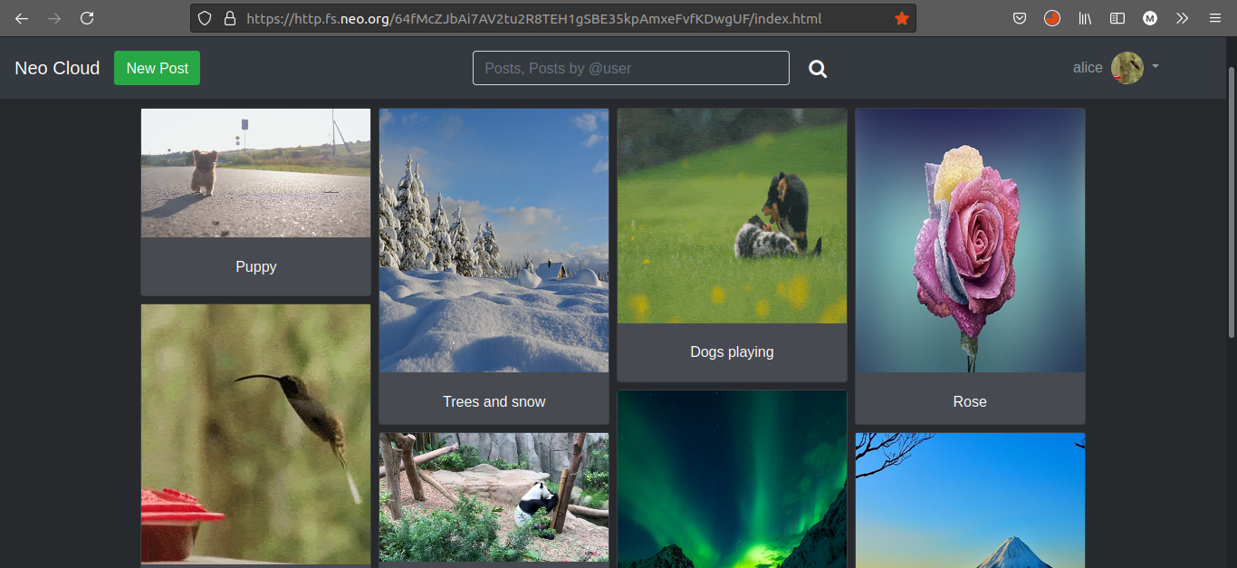The width and height of the screenshot is (1237, 568).
Task: Open the Rose flower photo
Action: coord(970,240)
